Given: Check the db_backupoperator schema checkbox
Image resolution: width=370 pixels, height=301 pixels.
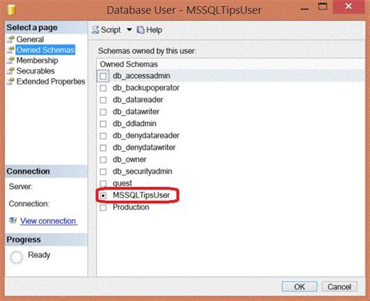Looking at the screenshot, I should 103,88.
